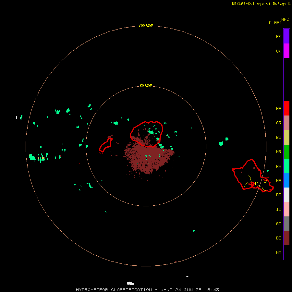Click the HHC product code label
The image size is (292, 292).
point(285,19)
